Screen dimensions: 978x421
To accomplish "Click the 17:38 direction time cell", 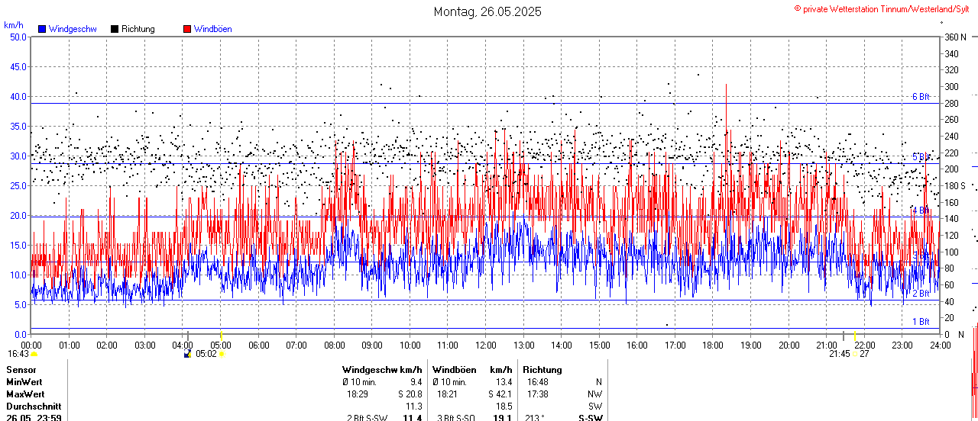I will click(x=538, y=394).
